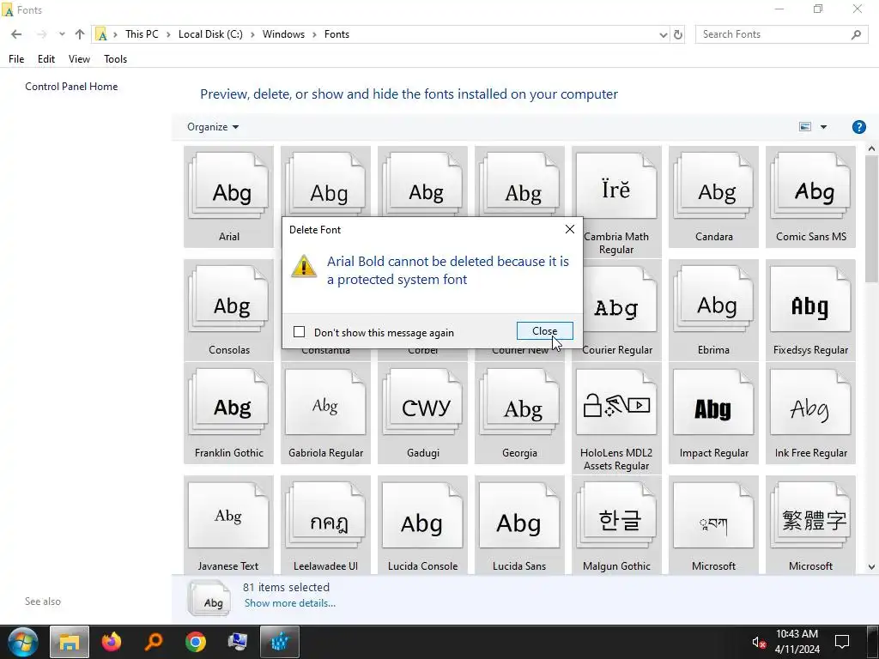Expand the chevron after This PC
This screenshot has width=879, height=659.
click(x=168, y=34)
